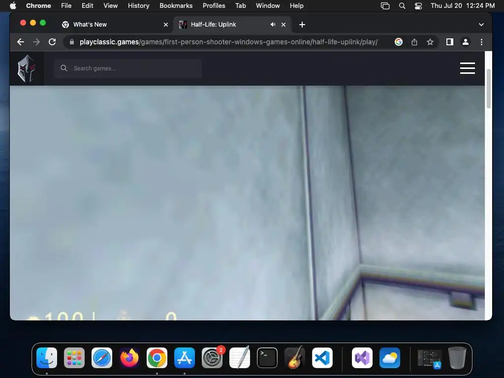The height and width of the screenshot is (378, 504).
Task: Click the Google icon in address bar
Action: point(399,42)
